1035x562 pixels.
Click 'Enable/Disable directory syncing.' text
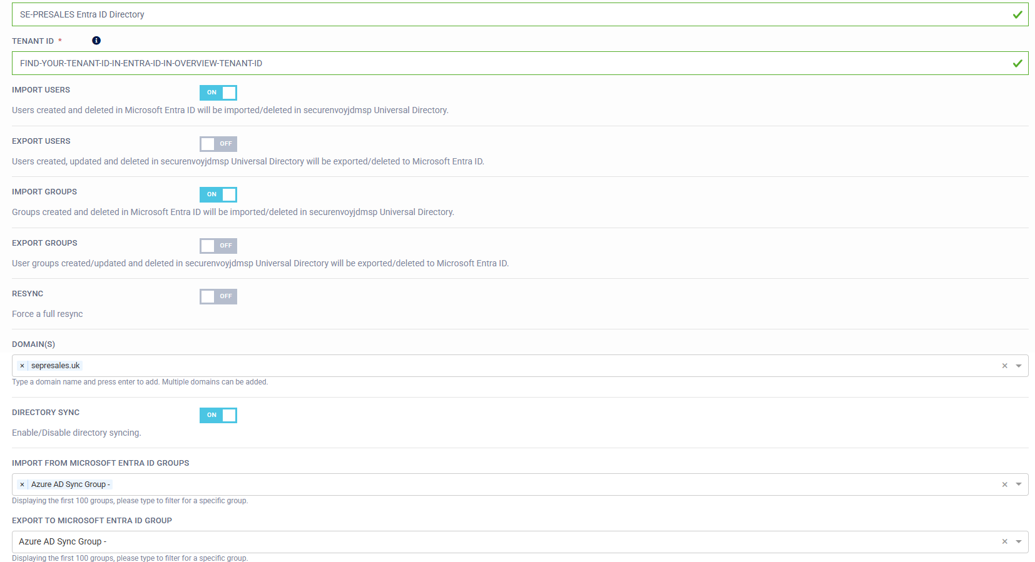click(76, 433)
